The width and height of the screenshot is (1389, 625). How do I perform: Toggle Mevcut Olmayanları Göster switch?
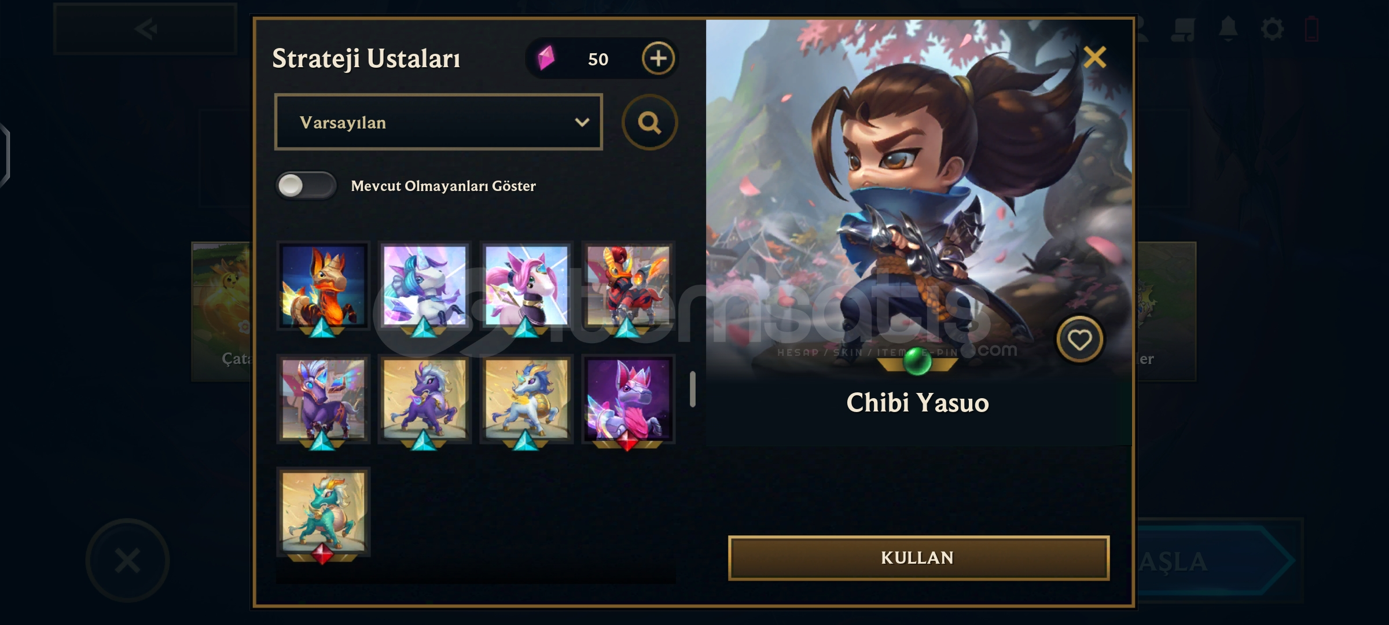click(x=306, y=186)
